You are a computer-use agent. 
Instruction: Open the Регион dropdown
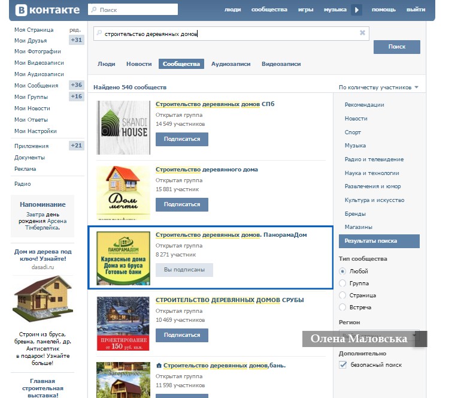pyautogui.click(x=379, y=335)
